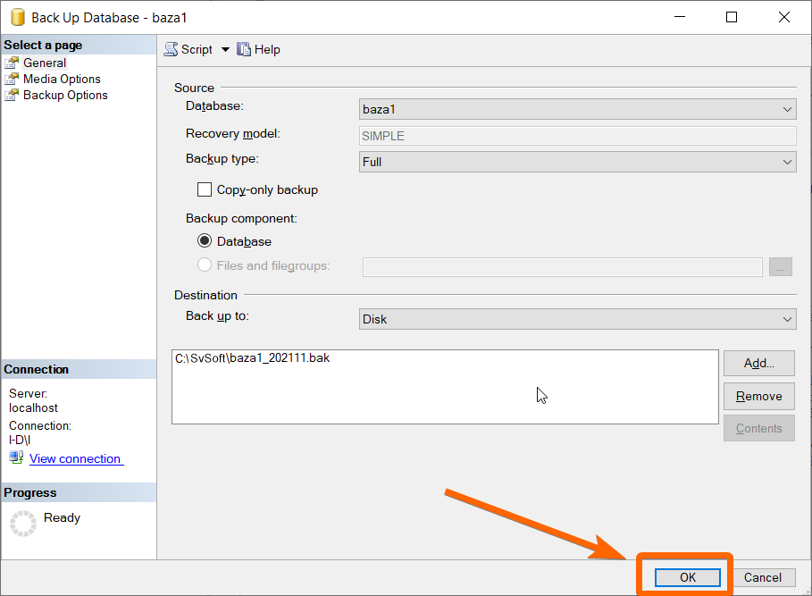
Task: Click the Backup Options page icon
Action: [x=12, y=95]
